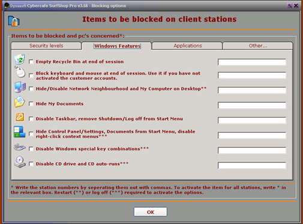Close the Blocking options window
Viewport: 303px width, 224px height.
pos(296,5)
